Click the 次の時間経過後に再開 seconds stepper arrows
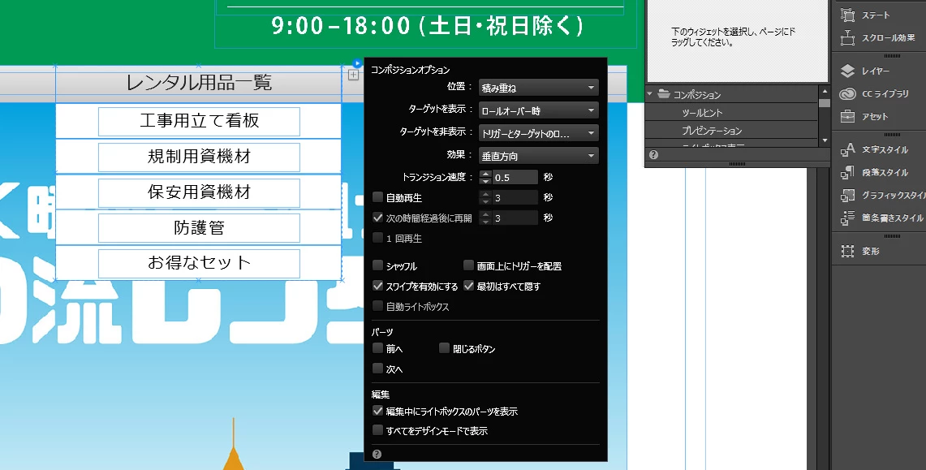The width and height of the screenshot is (926, 470). click(x=485, y=218)
